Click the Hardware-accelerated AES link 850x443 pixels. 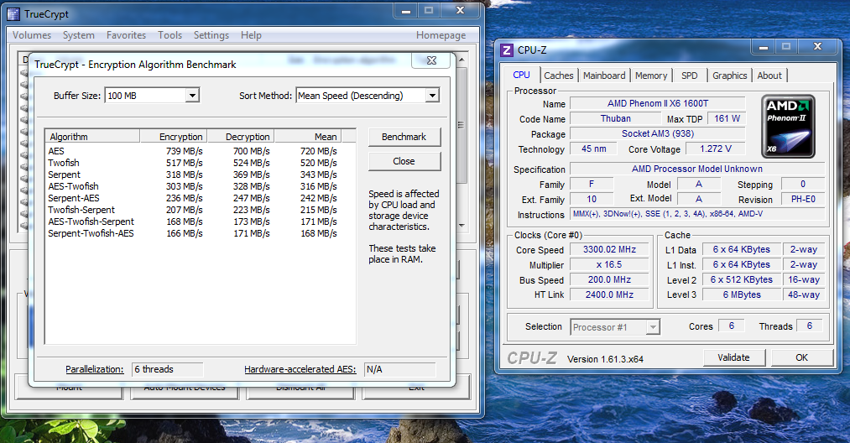pos(300,369)
